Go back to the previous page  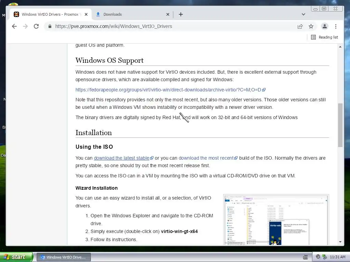(14, 26)
